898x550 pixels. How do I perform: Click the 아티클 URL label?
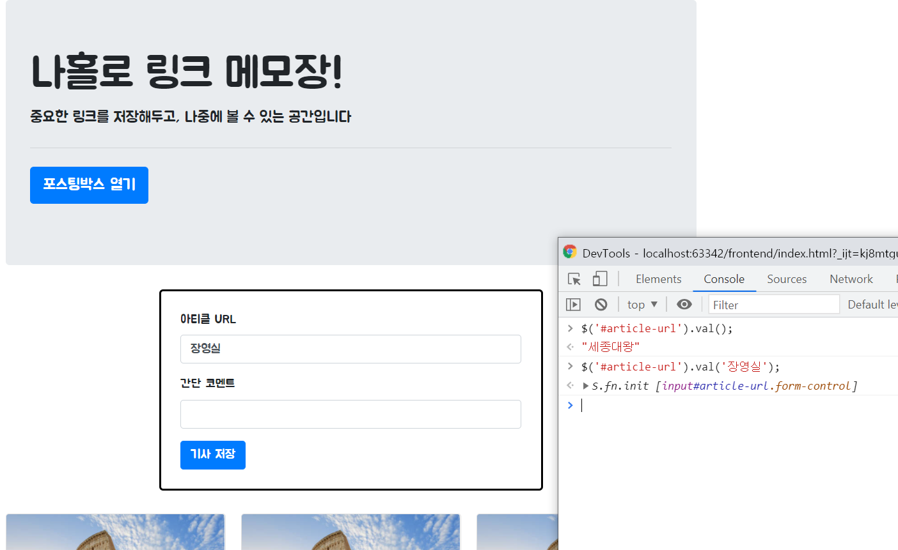(208, 319)
